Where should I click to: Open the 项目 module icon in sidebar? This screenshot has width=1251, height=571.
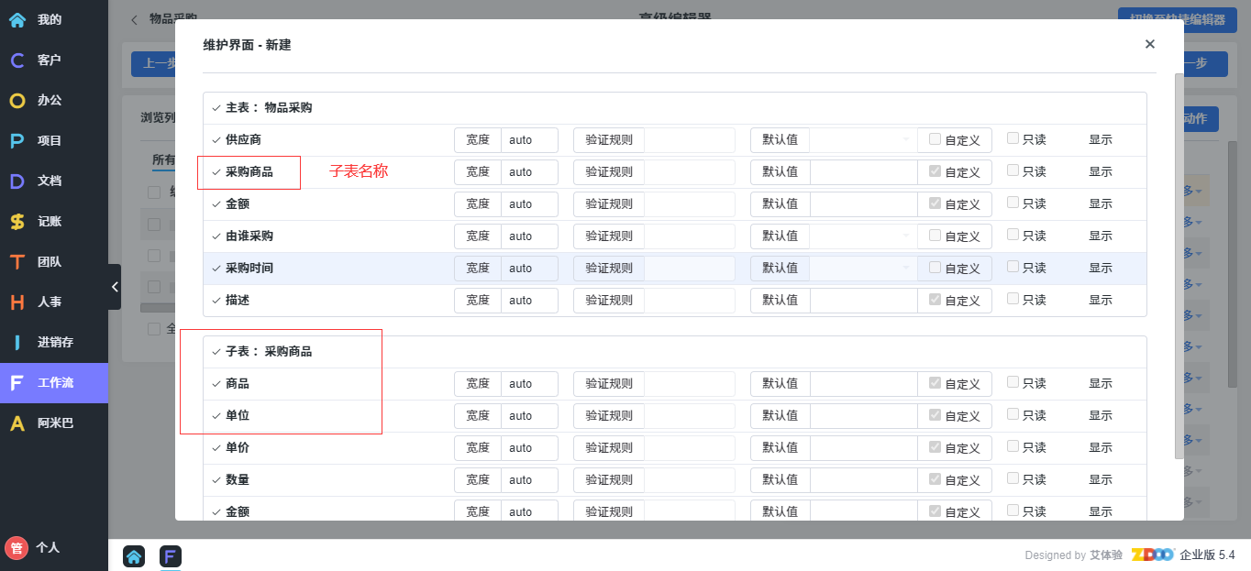(17, 140)
